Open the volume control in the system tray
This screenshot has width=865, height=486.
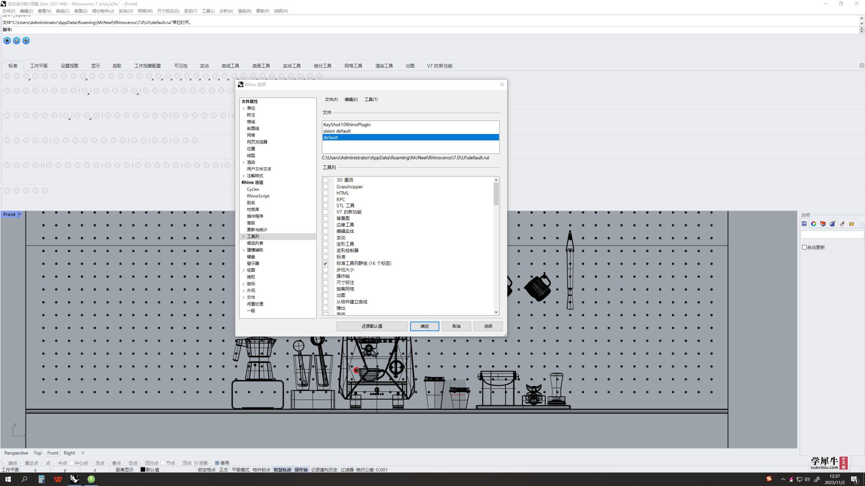coord(807,479)
